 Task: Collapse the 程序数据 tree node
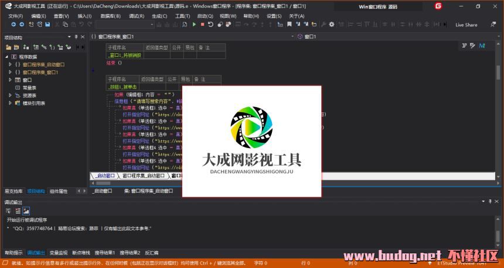click(7, 57)
